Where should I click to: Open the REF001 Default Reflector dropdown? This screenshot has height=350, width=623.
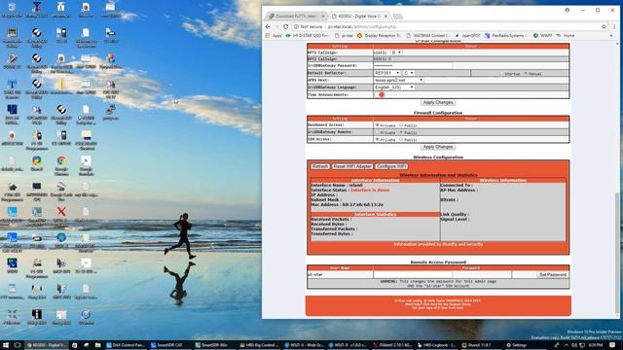(x=386, y=73)
